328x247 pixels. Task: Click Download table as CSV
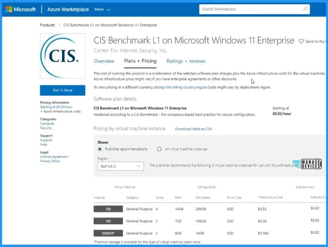tap(193, 129)
